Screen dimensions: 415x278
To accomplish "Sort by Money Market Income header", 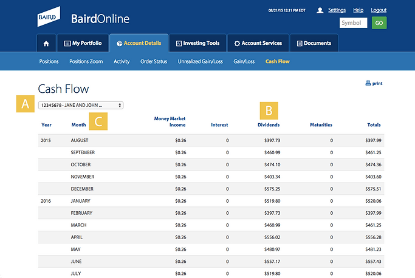I will click(170, 121).
